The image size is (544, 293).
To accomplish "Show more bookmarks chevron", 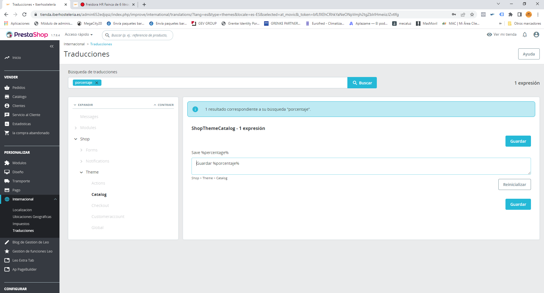I will [500, 23].
